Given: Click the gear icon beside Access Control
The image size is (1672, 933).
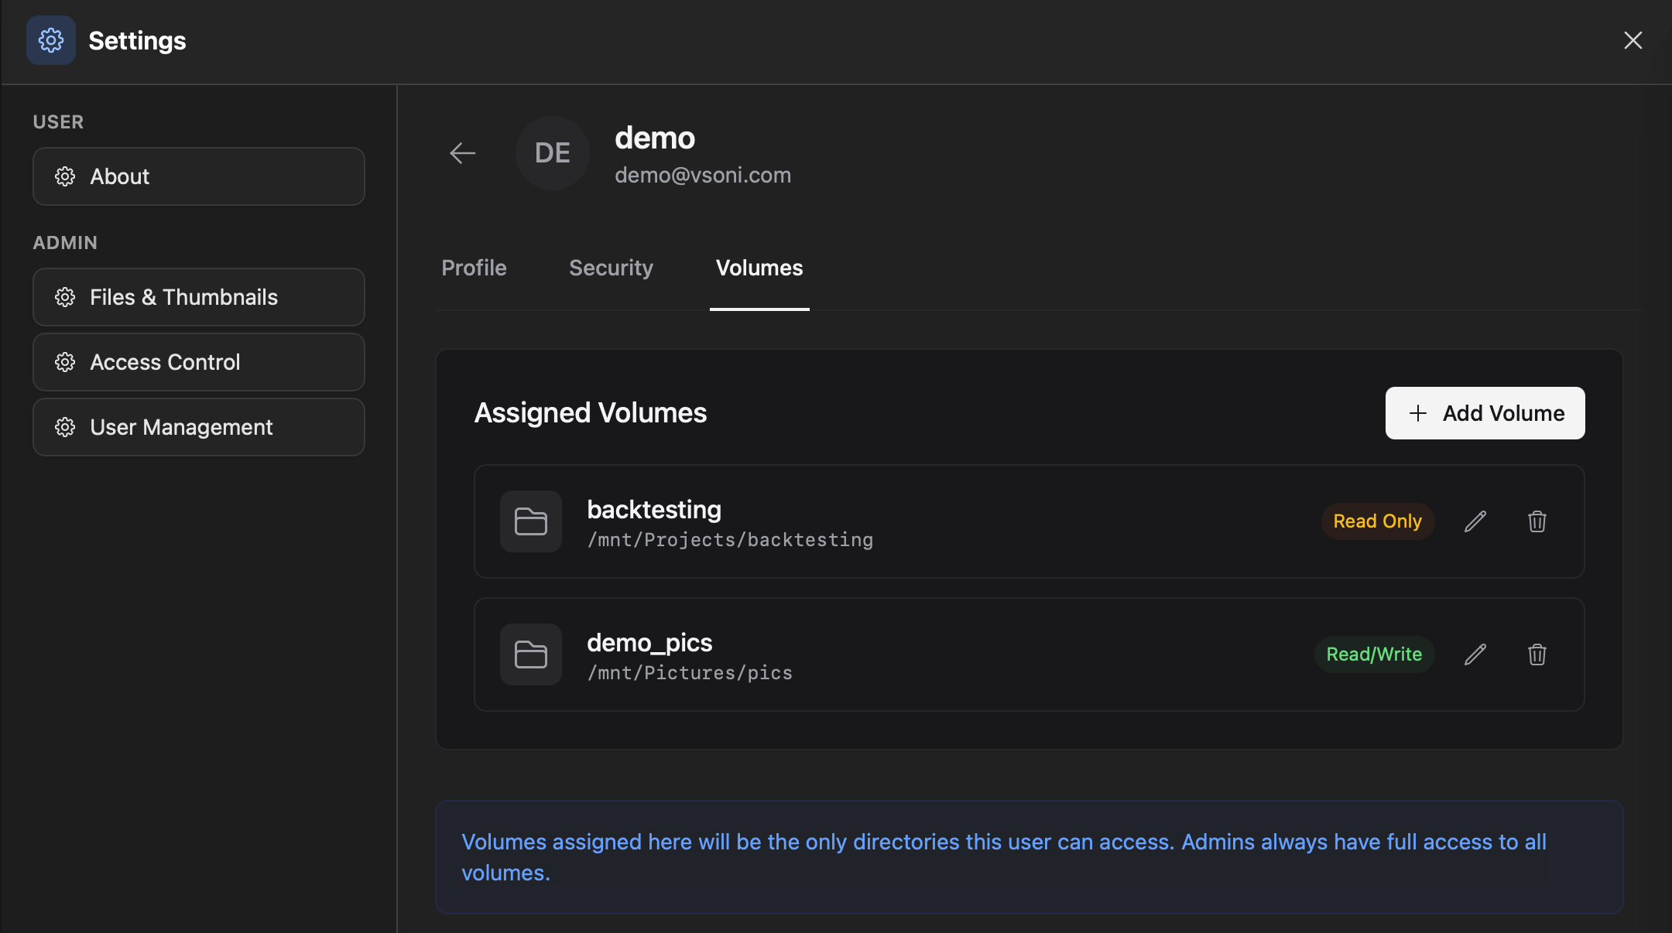Looking at the screenshot, I should 66,362.
